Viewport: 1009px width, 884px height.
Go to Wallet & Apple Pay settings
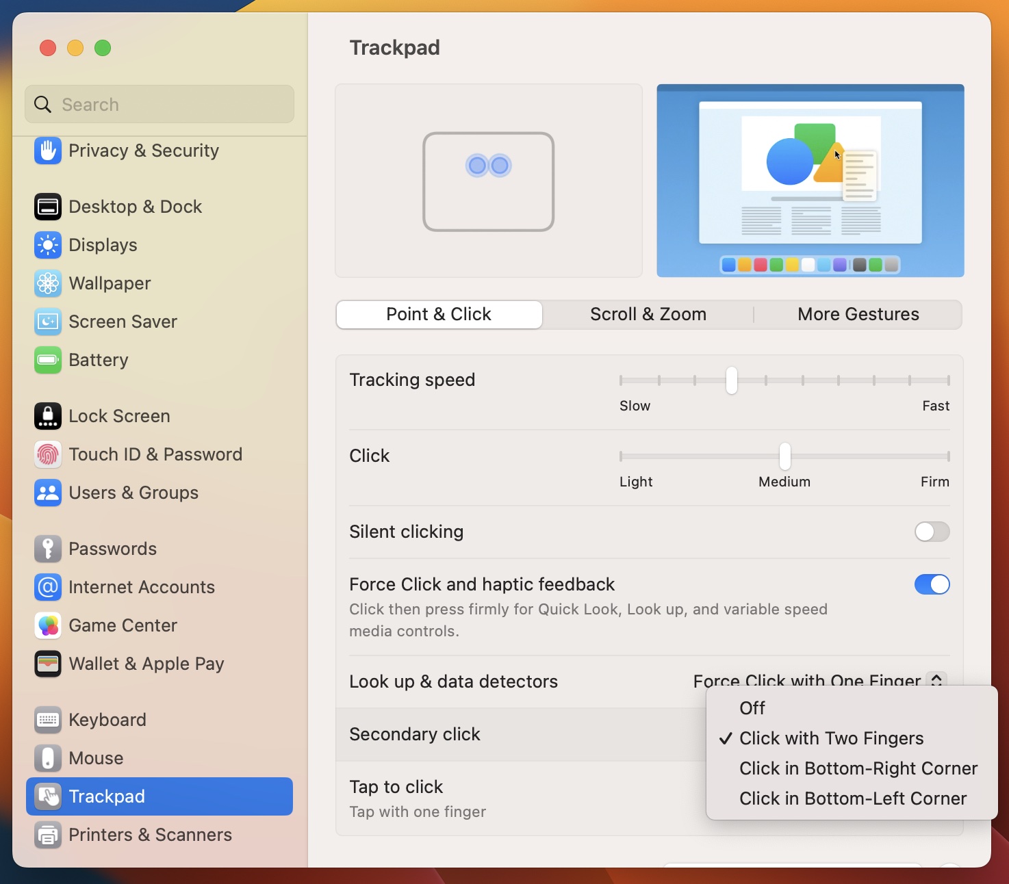pyautogui.click(x=146, y=664)
